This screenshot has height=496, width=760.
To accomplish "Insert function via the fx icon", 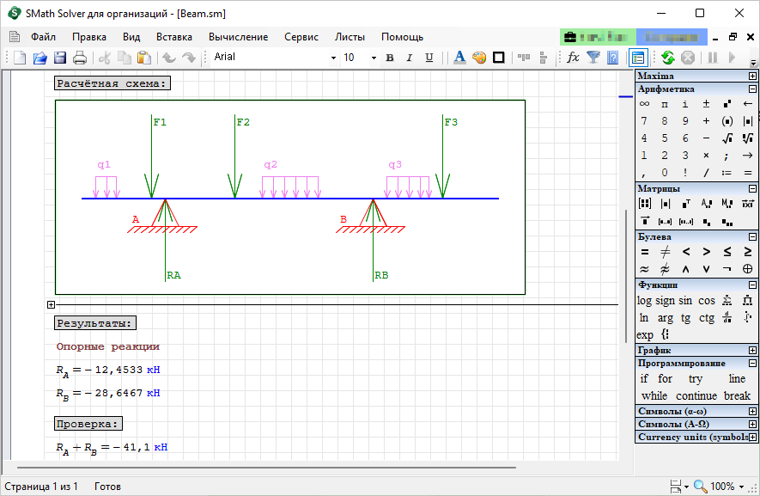I will pos(573,58).
